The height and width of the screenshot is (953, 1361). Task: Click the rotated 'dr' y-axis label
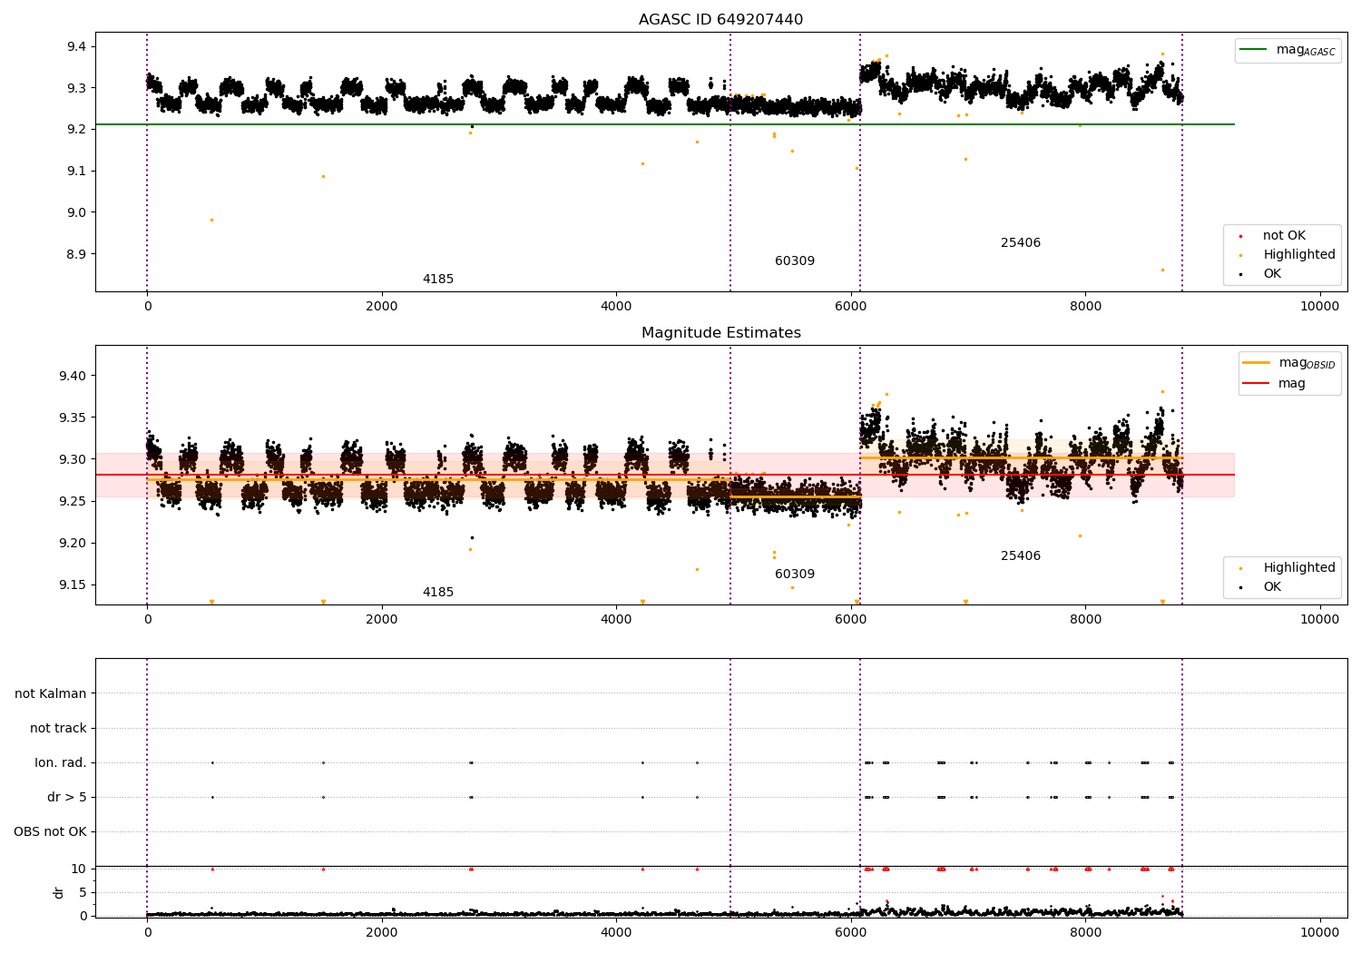[x=59, y=892]
